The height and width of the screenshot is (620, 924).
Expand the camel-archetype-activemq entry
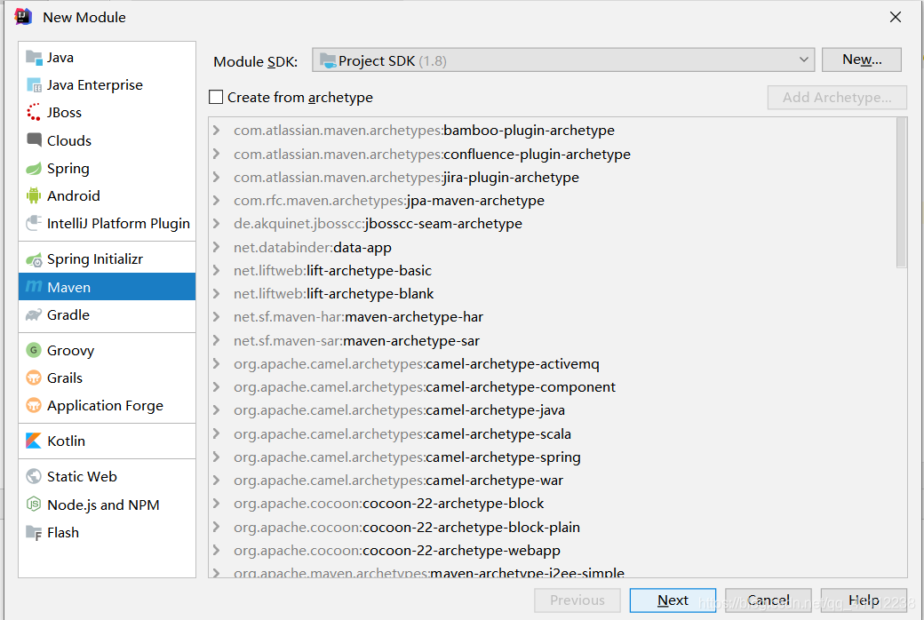(x=216, y=363)
